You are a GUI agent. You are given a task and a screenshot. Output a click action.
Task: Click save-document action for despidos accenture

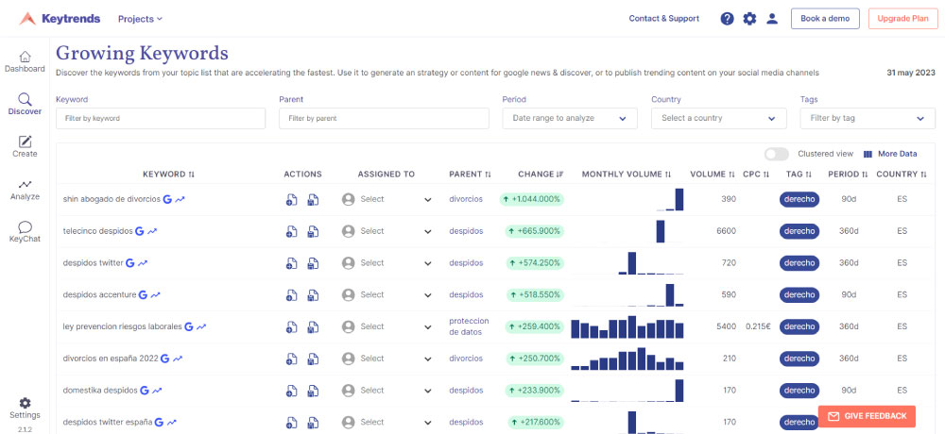(313, 295)
